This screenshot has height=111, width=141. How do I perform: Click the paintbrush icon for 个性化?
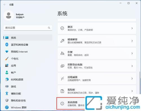pos(7,58)
